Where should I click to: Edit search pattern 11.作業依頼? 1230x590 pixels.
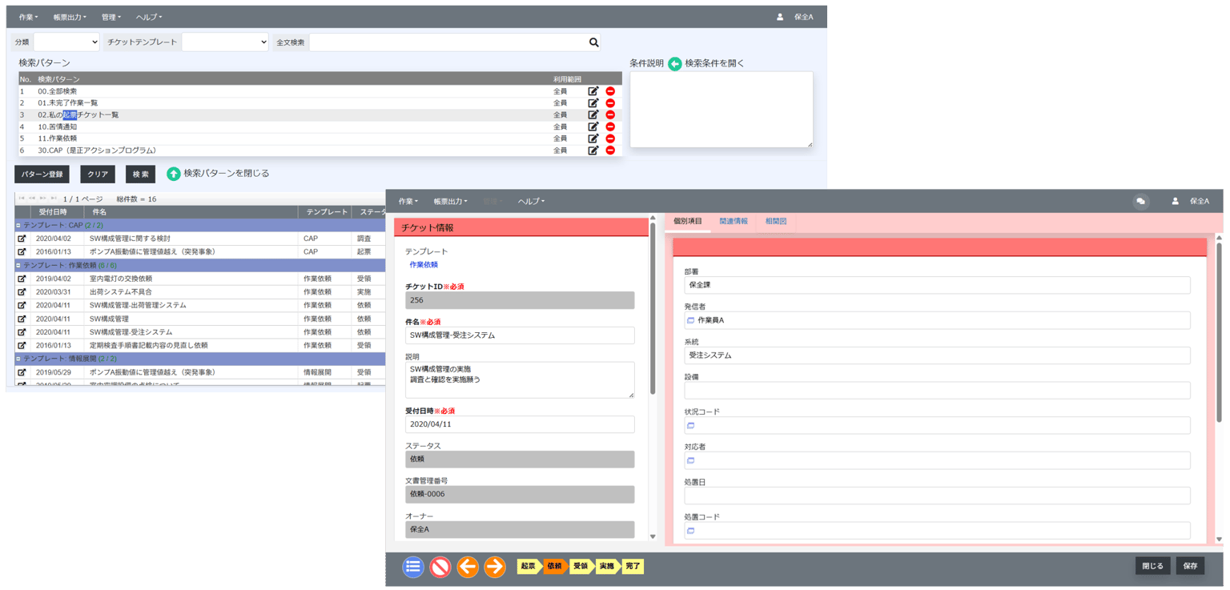tap(593, 138)
